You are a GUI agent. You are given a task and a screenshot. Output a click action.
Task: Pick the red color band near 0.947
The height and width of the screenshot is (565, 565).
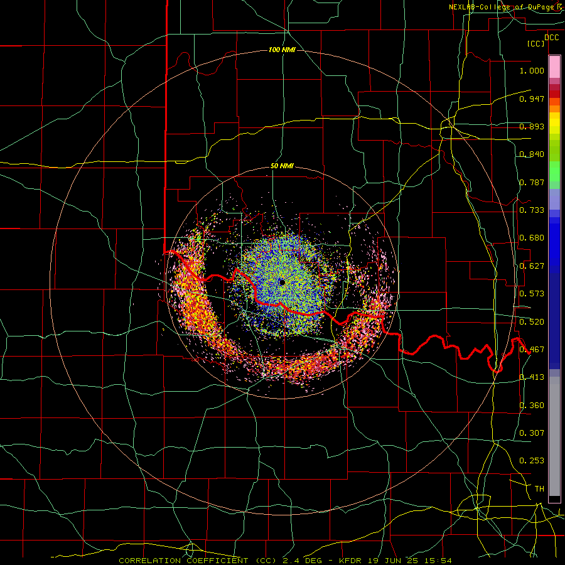point(554,94)
